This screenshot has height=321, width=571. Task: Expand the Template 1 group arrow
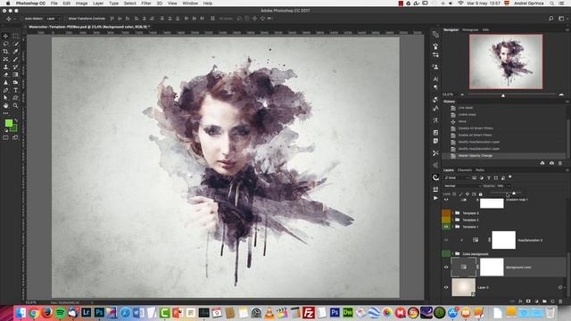pos(452,226)
